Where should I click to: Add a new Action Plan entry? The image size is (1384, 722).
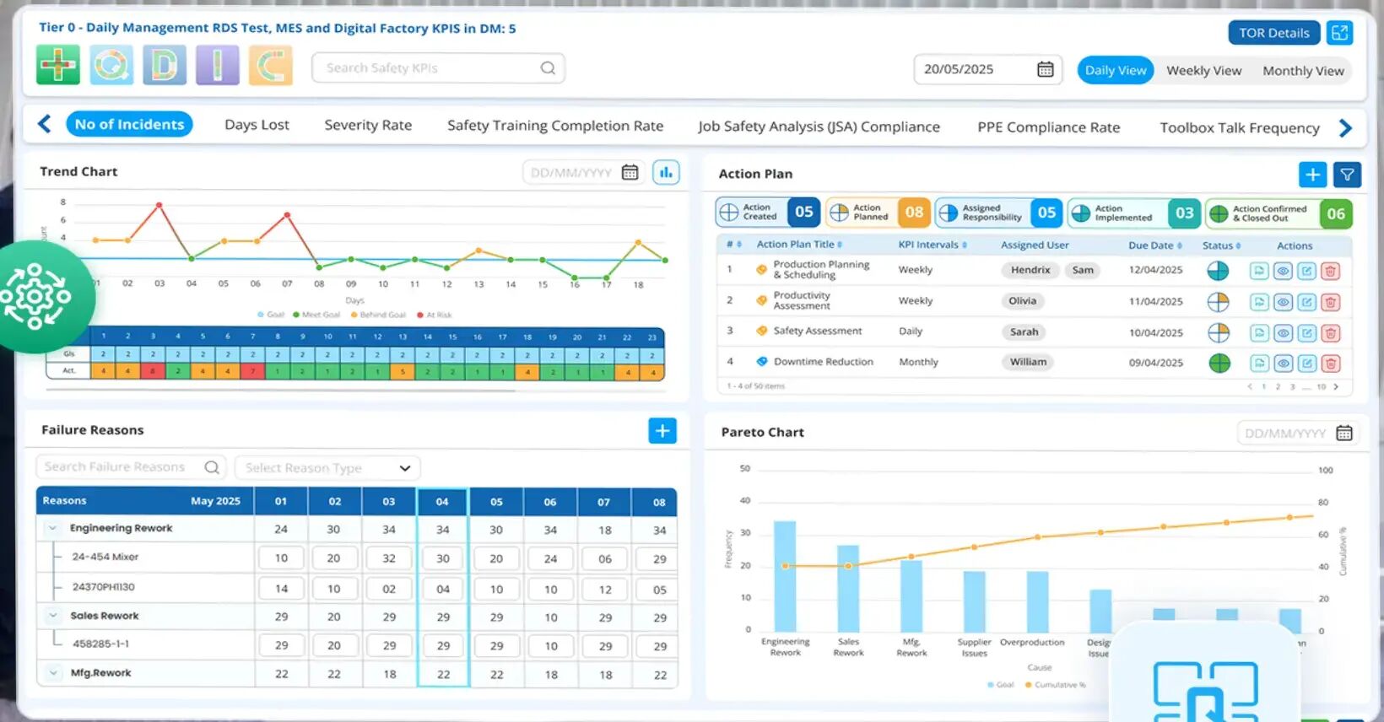[1312, 175]
